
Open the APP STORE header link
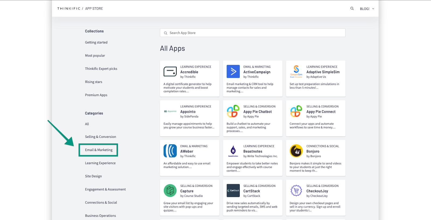[x=94, y=9]
